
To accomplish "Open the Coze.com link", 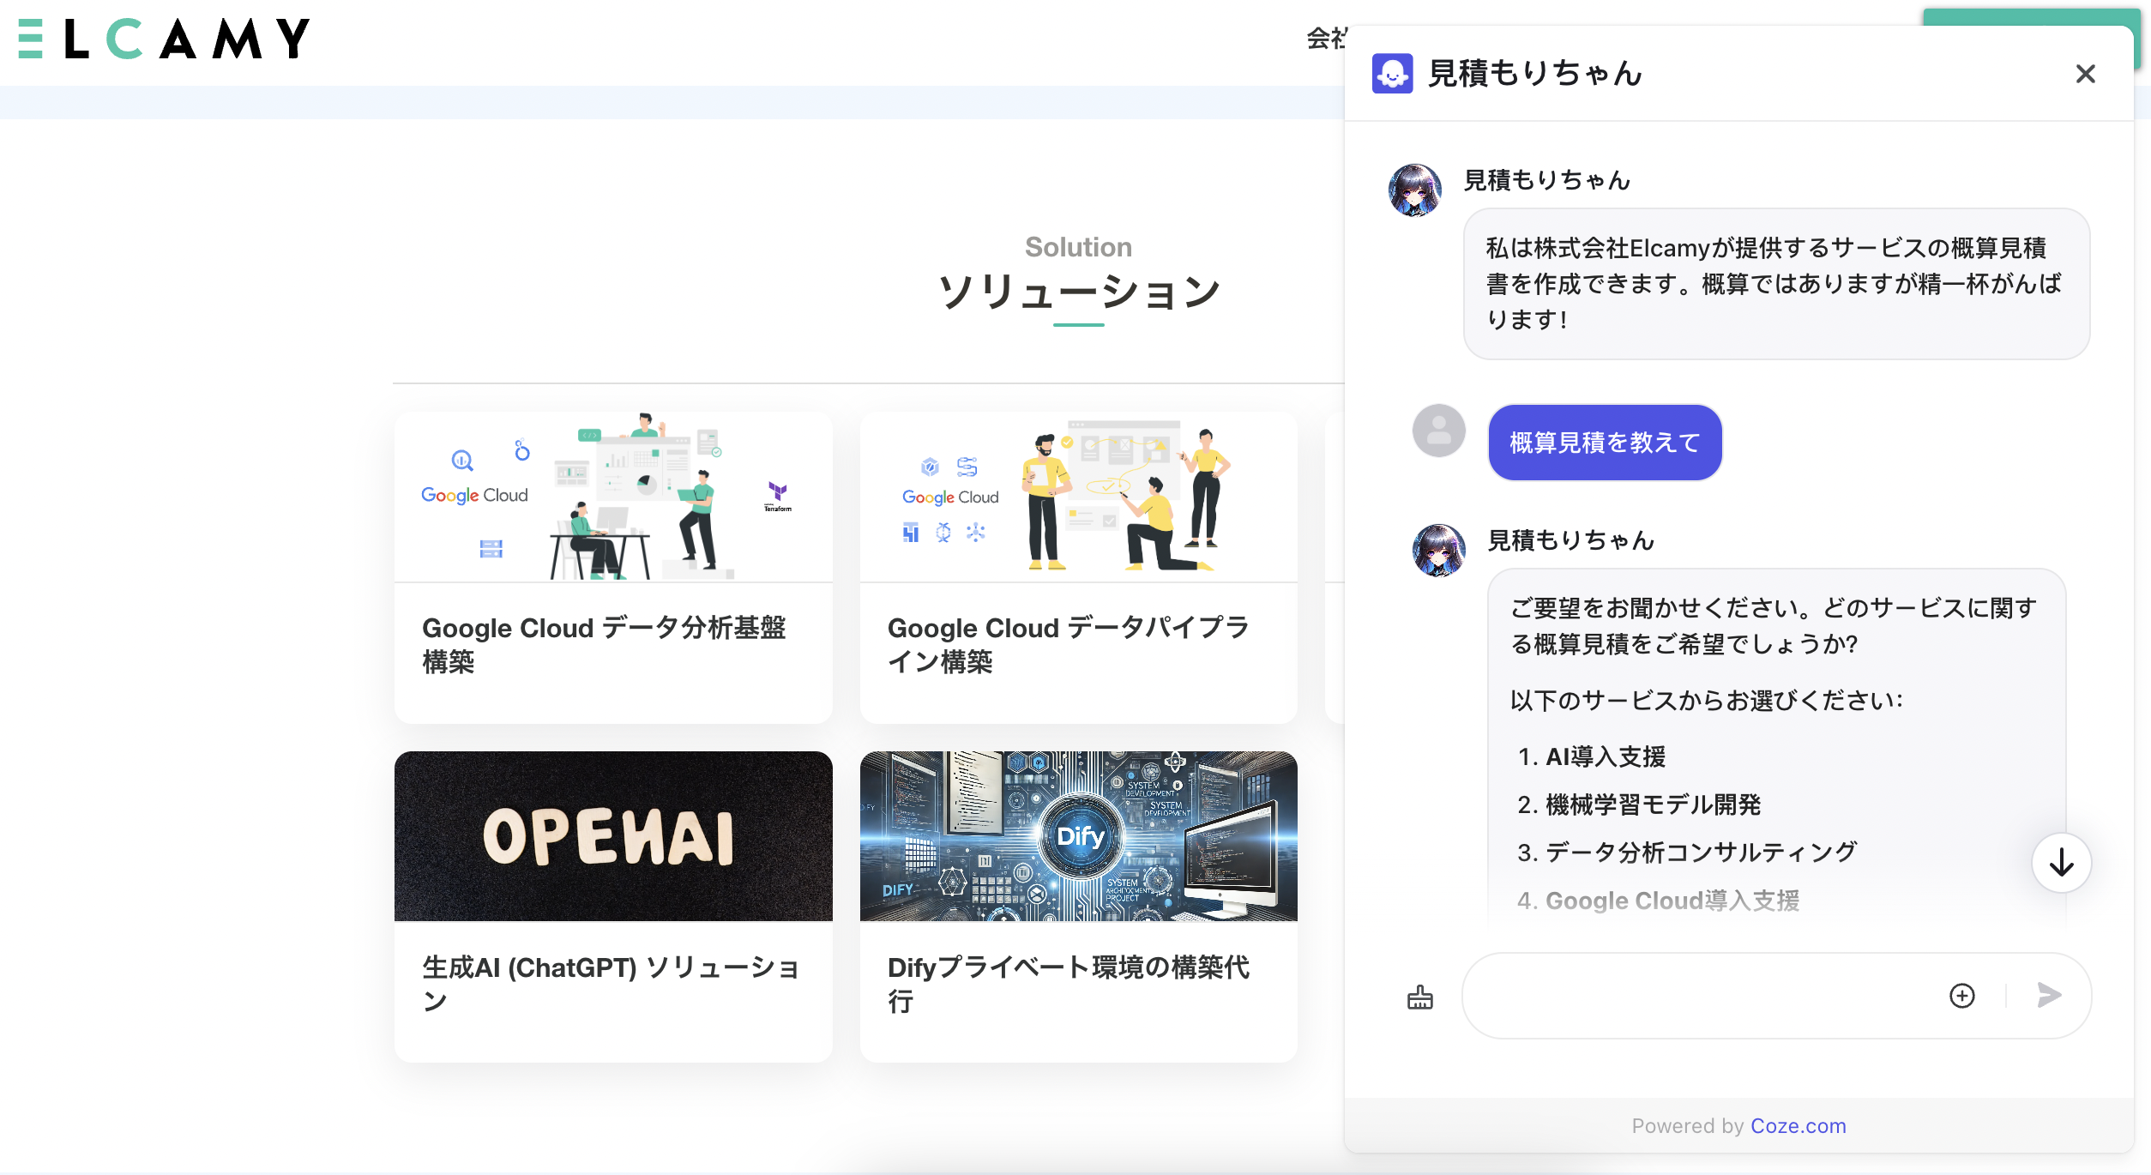I will tap(1798, 1126).
